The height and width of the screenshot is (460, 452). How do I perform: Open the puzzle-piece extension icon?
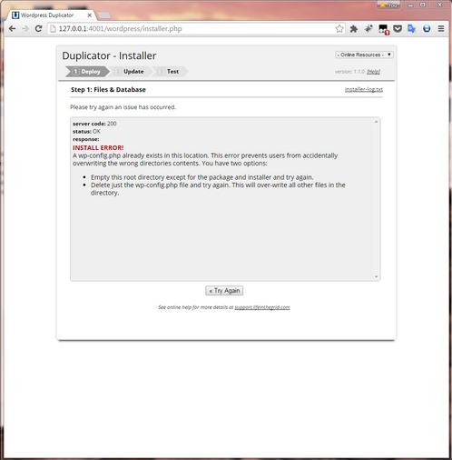[354, 29]
